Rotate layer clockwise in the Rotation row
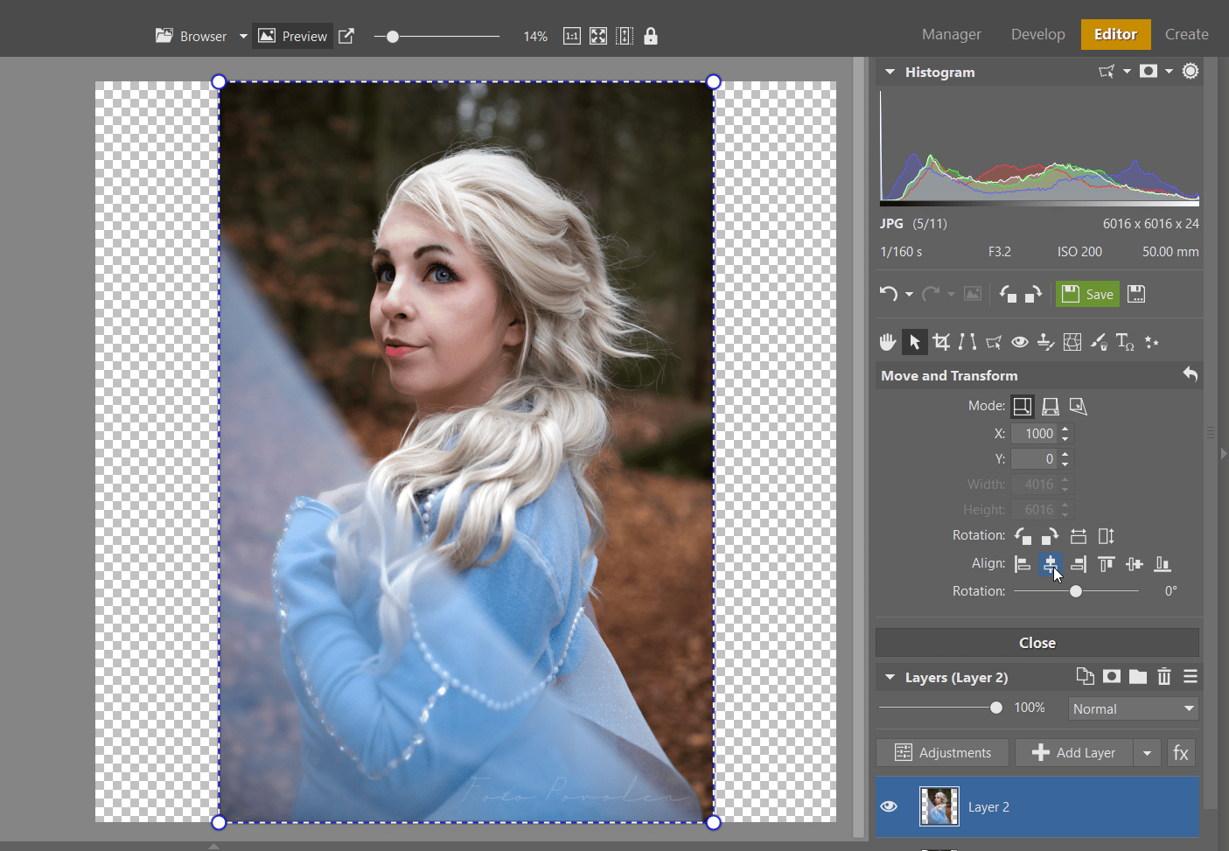The width and height of the screenshot is (1229, 851). [1051, 535]
